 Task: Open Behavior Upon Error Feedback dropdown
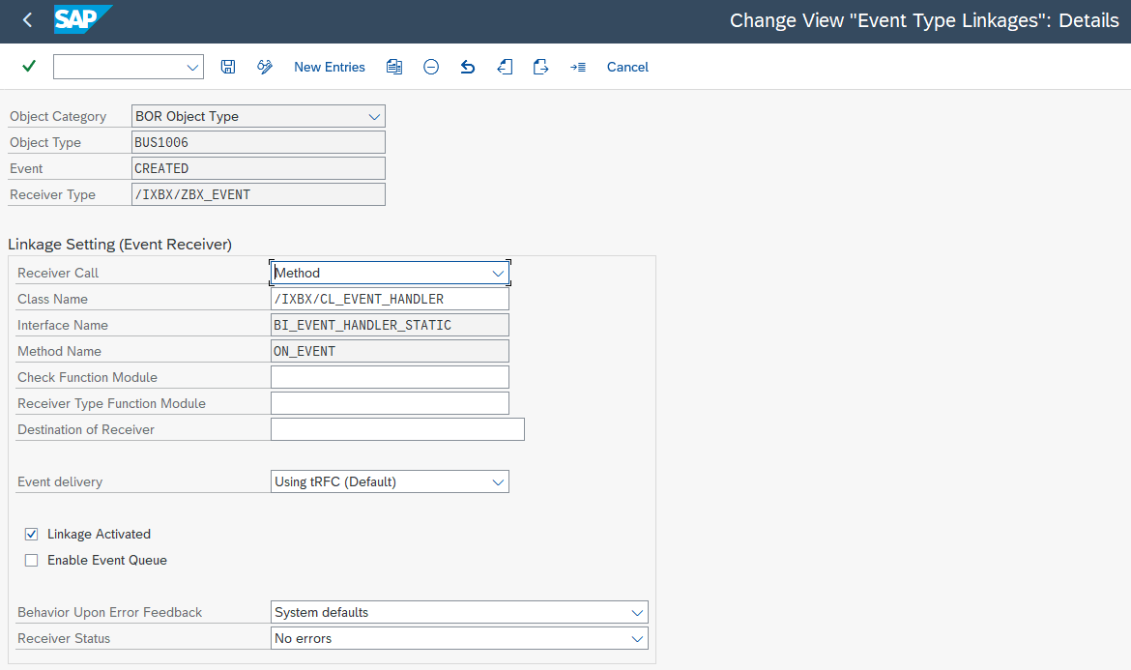637,612
